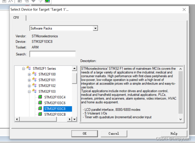Click the Search input field
Viewport: 195px width, 144px height.
(52, 54)
